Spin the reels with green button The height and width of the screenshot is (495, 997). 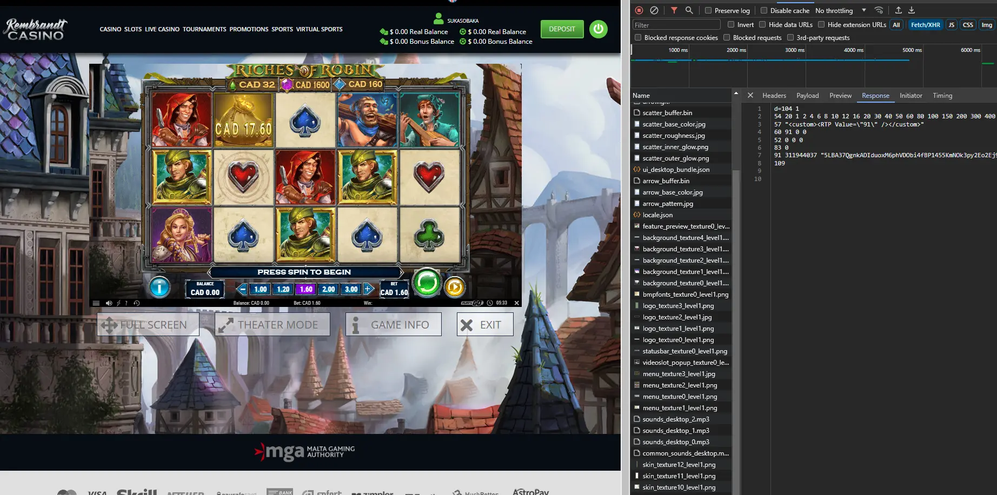click(x=427, y=283)
